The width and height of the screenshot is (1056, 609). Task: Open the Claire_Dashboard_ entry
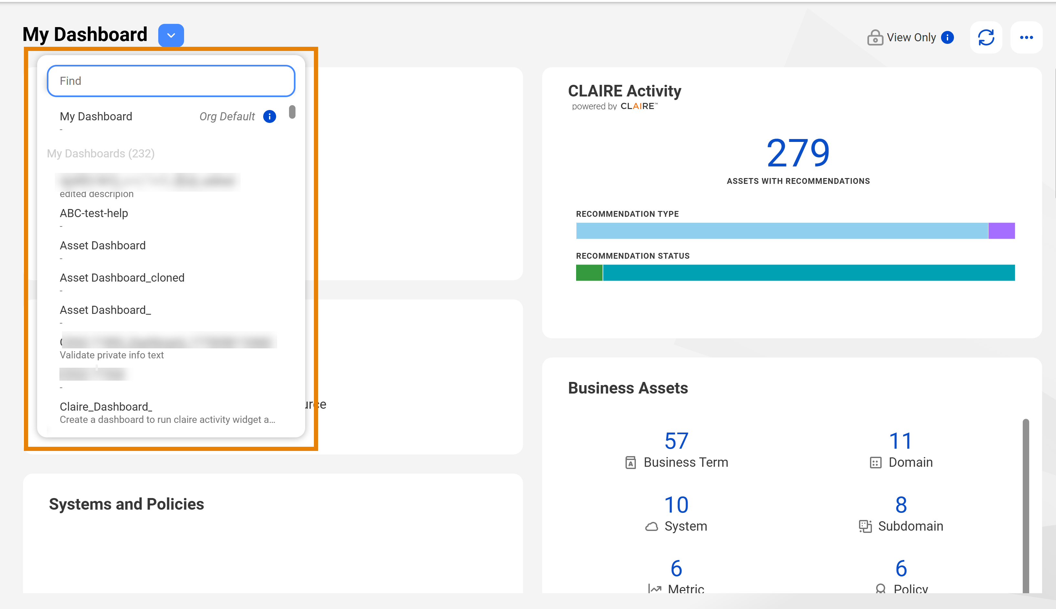pyautogui.click(x=168, y=413)
